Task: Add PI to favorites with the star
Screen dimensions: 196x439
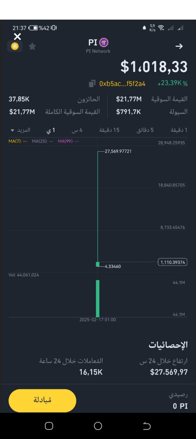Action: tap(32, 46)
